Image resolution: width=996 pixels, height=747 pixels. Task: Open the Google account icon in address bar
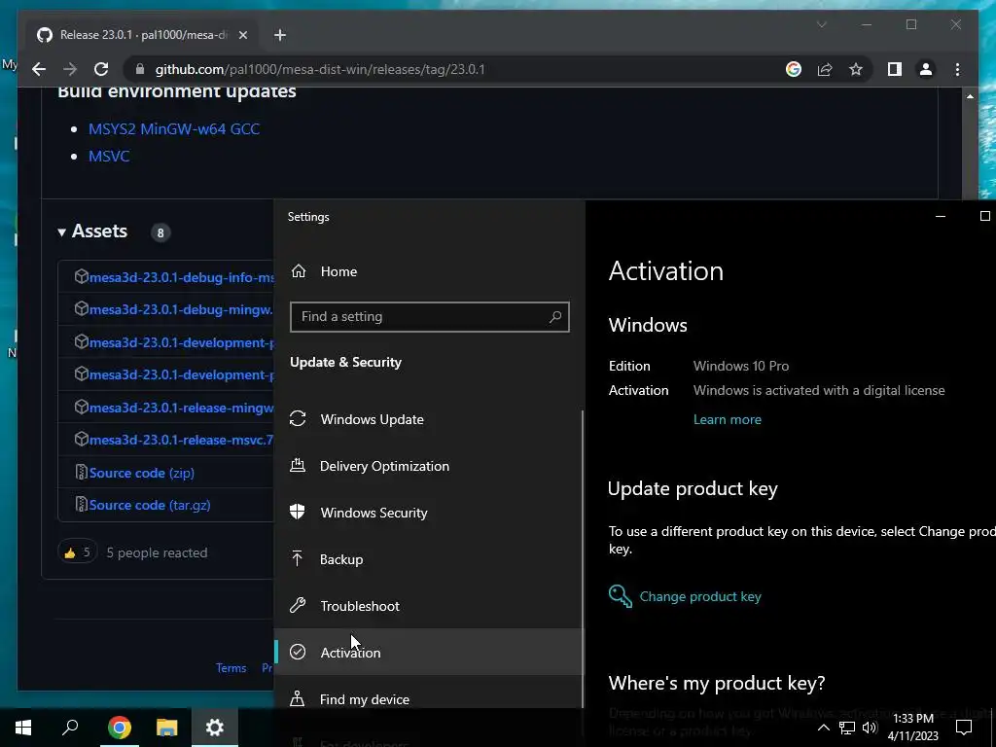pyautogui.click(x=794, y=69)
